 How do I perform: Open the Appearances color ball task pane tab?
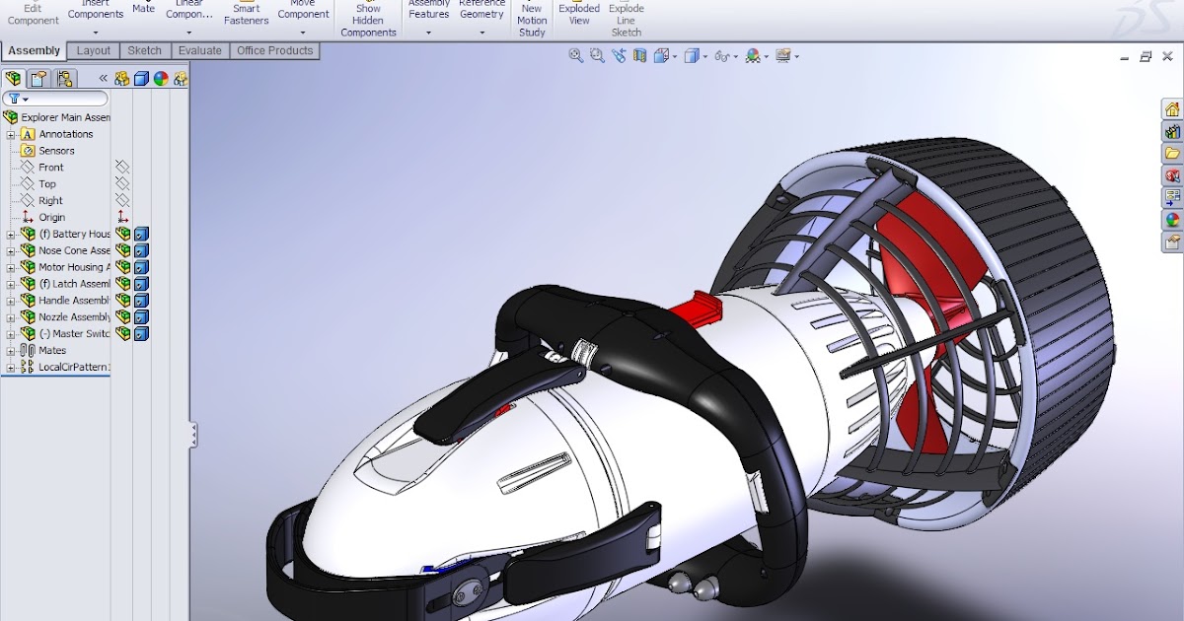(x=1172, y=220)
